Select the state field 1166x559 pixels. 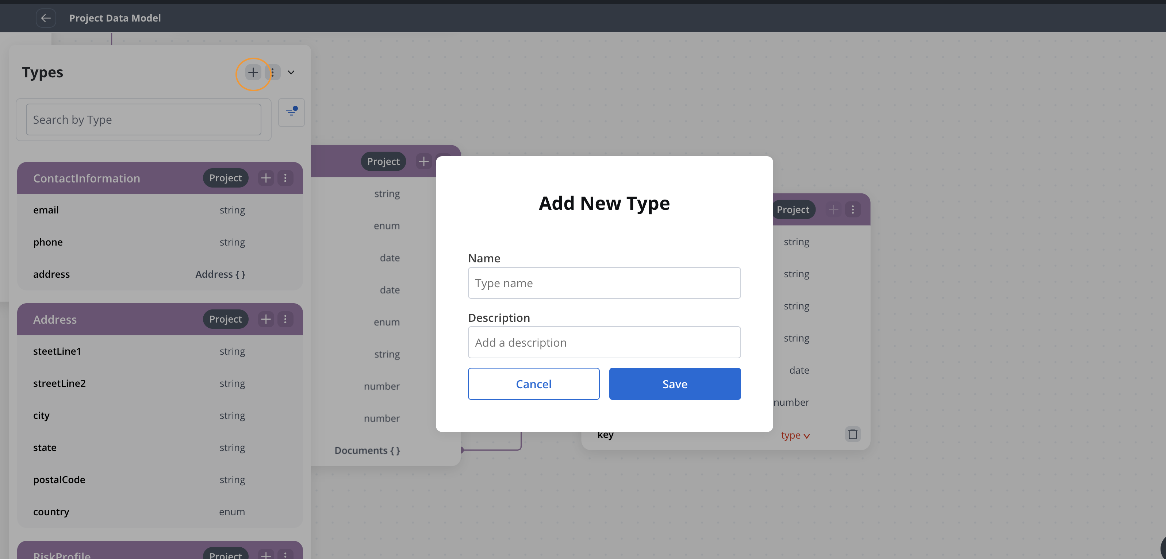(160, 448)
